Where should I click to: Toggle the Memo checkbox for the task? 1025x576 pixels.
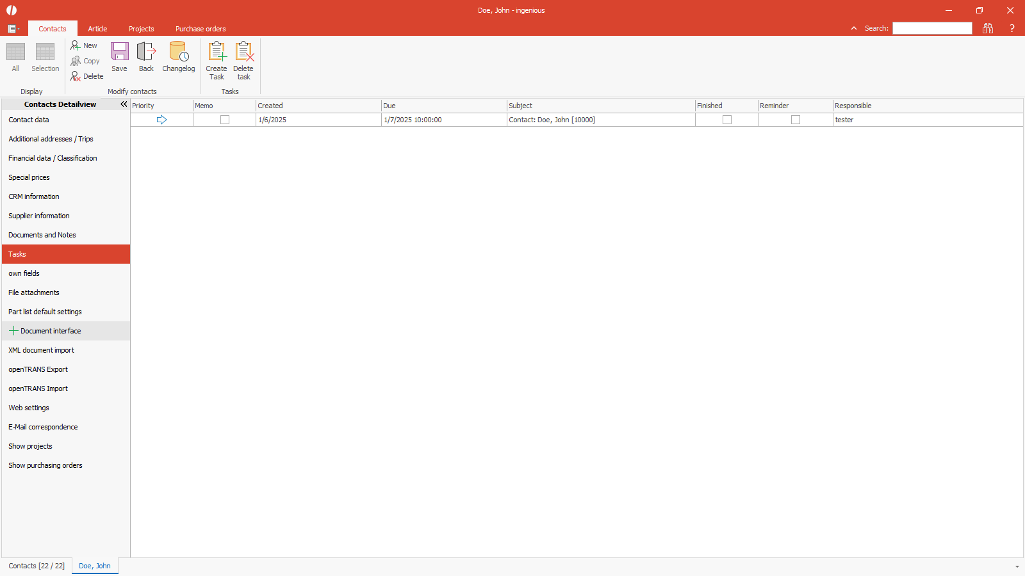tap(225, 120)
